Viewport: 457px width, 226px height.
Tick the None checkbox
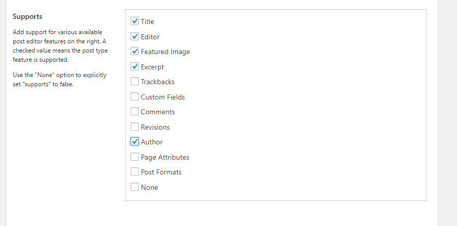click(135, 187)
